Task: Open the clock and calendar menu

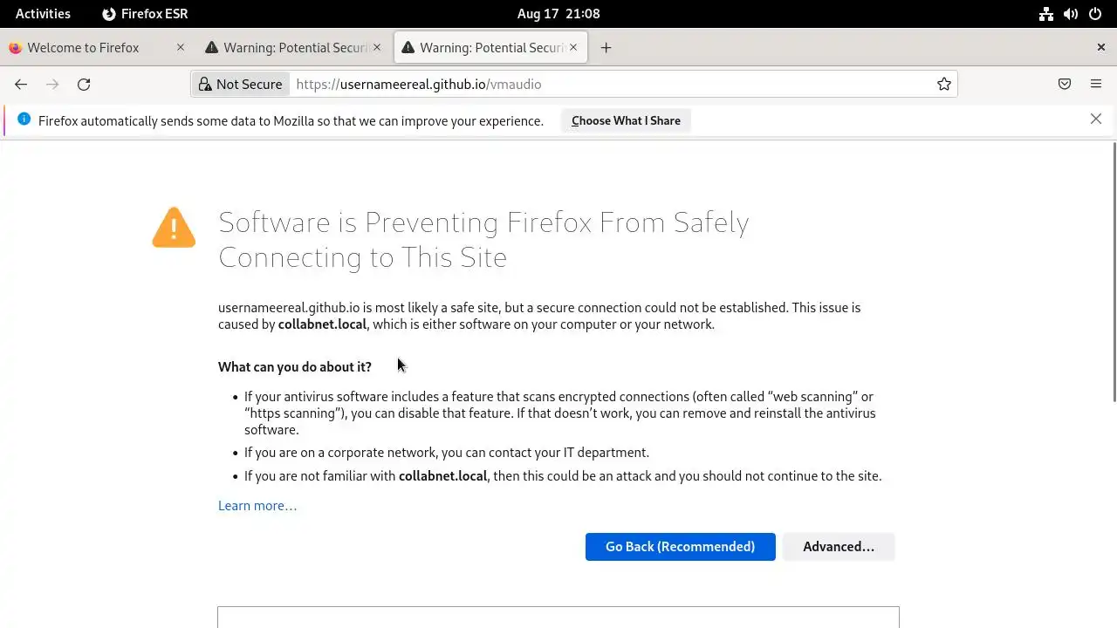Action: [x=558, y=14]
